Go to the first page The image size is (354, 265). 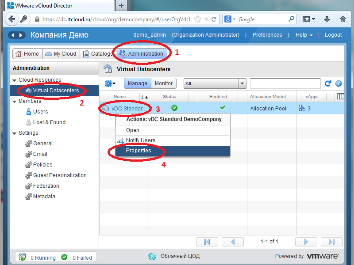pyautogui.click(x=207, y=242)
